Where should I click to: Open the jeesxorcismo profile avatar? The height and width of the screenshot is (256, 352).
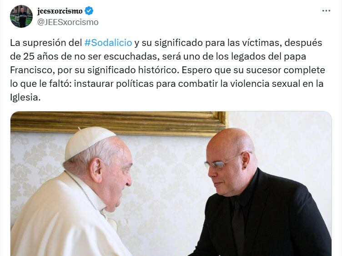(21, 16)
